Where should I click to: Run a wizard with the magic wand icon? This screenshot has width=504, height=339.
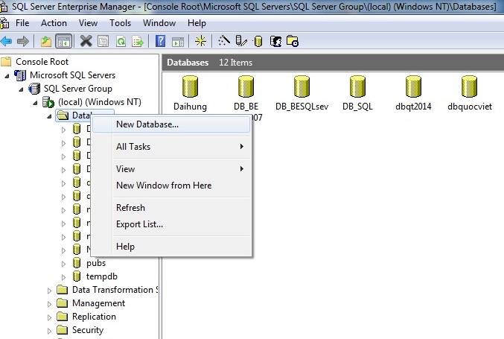click(x=224, y=41)
